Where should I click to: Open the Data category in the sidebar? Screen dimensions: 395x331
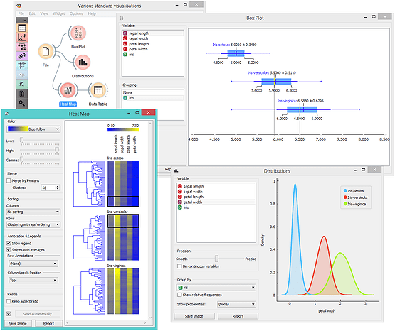(21, 28)
